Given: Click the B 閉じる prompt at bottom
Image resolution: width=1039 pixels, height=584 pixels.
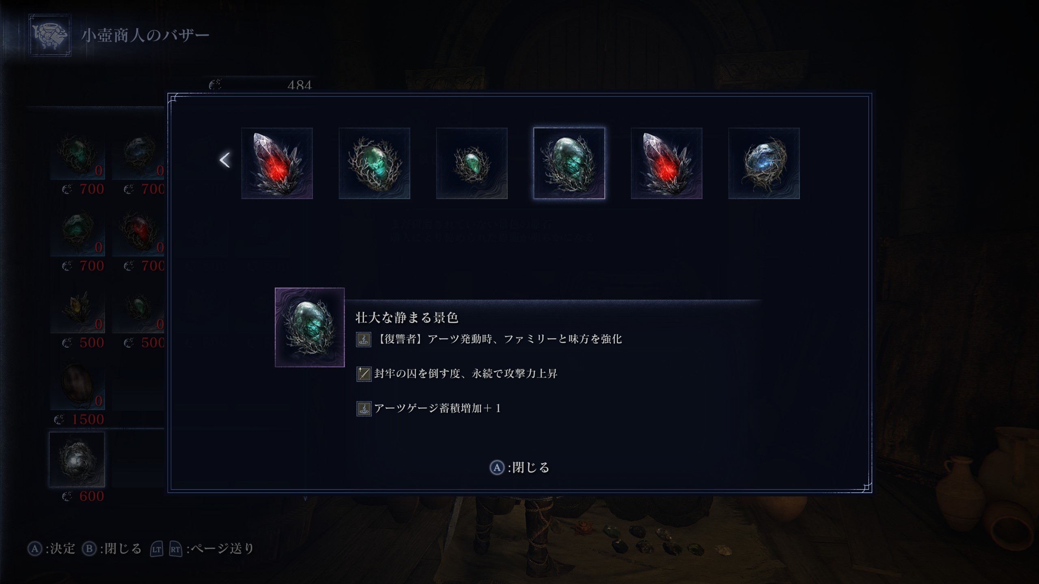Looking at the screenshot, I should point(112,549).
